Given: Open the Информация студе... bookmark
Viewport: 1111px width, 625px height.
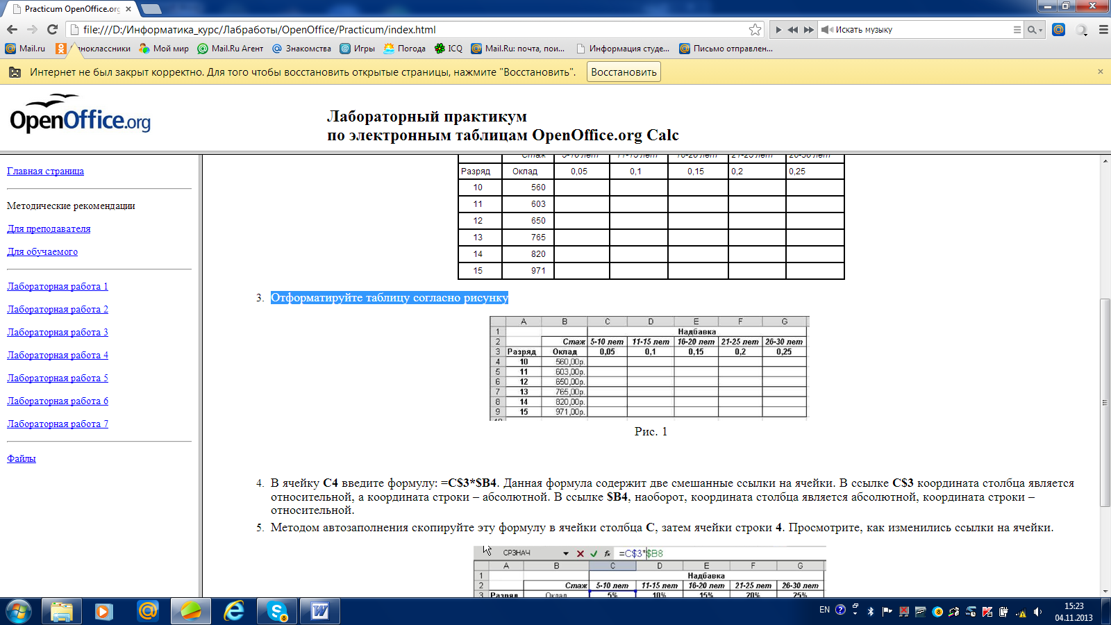Looking at the screenshot, I should 623,49.
